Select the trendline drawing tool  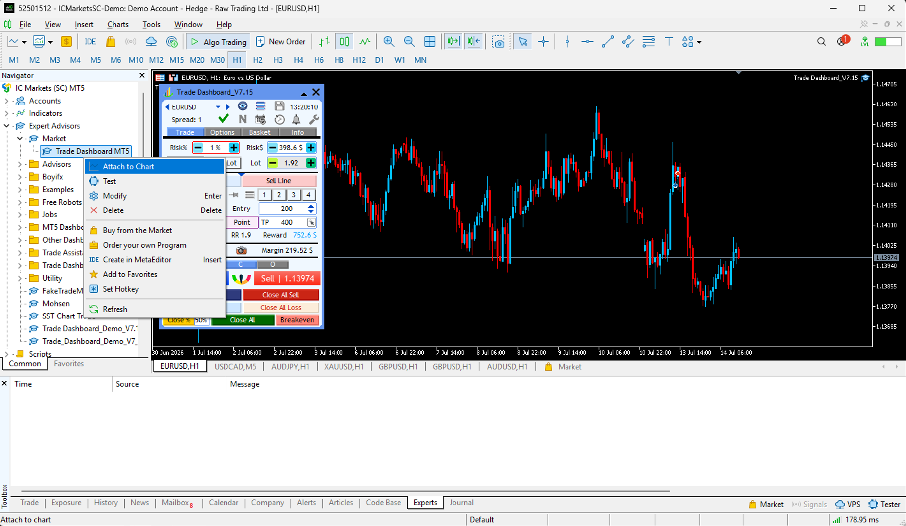point(608,42)
